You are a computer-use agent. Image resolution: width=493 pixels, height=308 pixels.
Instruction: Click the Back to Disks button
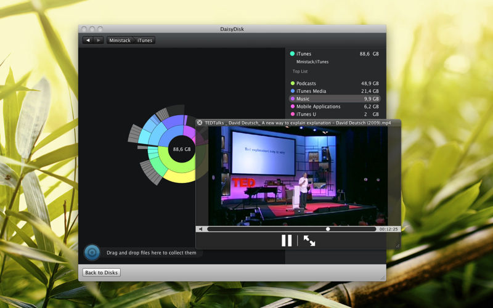102,272
